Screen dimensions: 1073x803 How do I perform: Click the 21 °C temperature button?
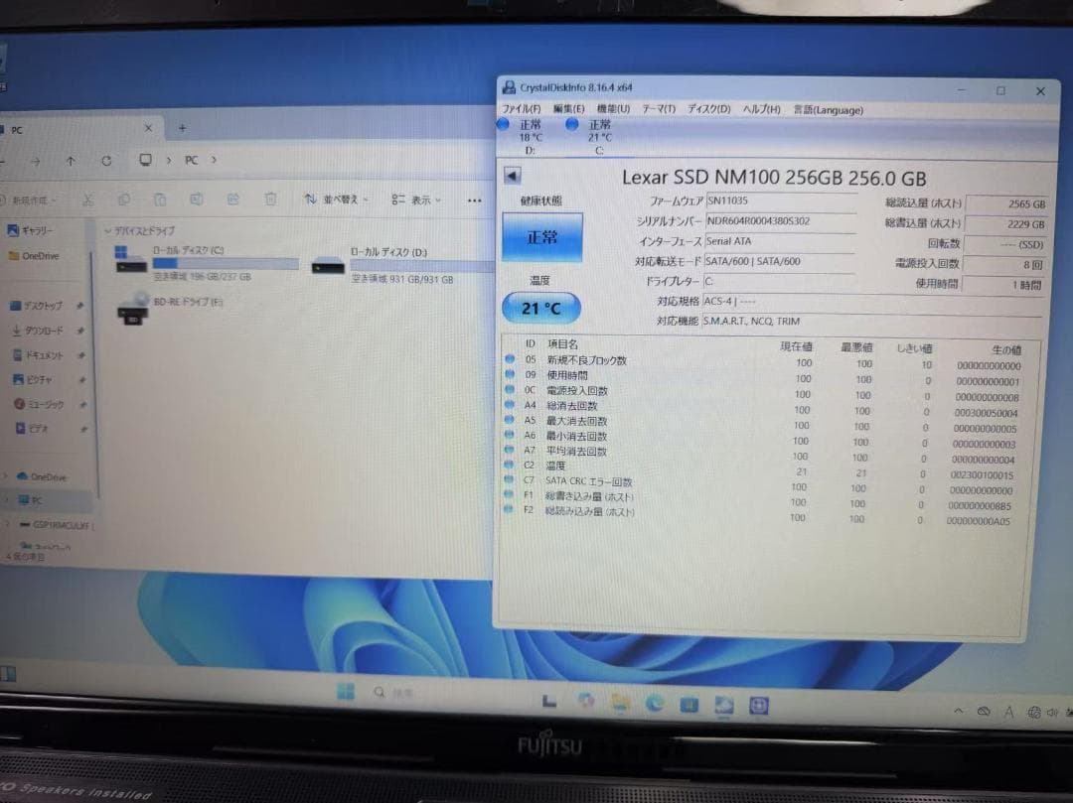[x=541, y=309]
